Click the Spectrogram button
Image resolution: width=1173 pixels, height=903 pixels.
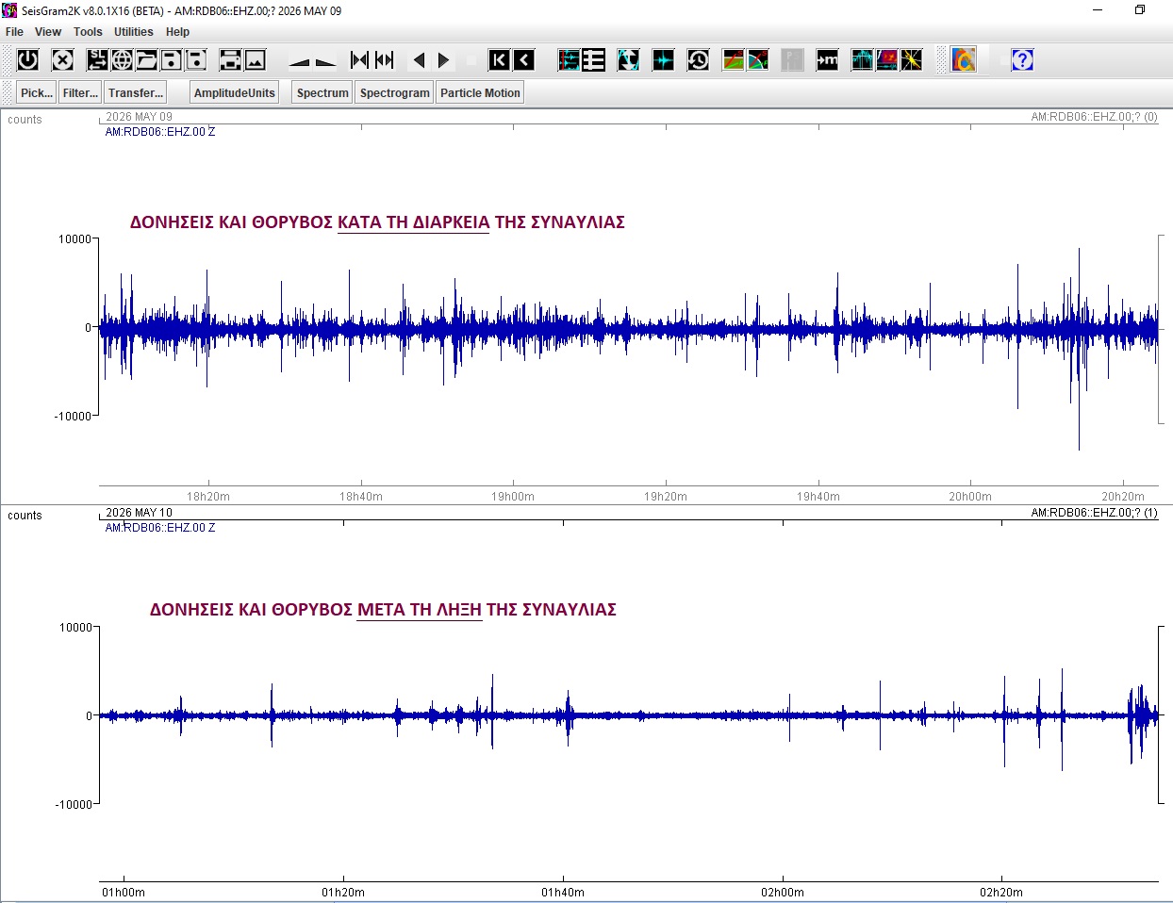pyautogui.click(x=394, y=92)
